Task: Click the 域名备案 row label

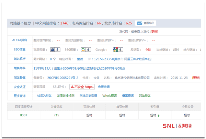Action: [20, 78]
